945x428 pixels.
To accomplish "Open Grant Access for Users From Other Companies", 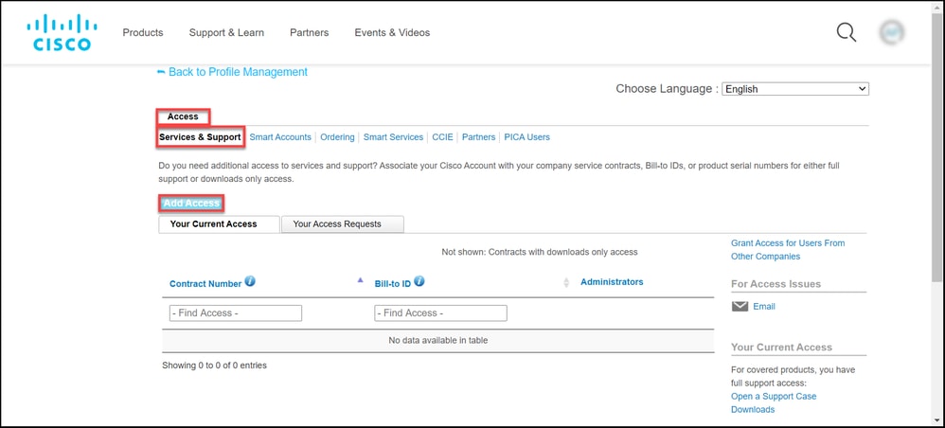I will 788,250.
